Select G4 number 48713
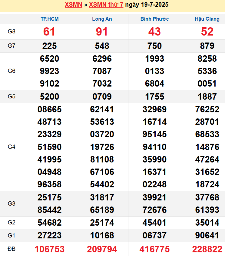Viewport: 225px width, 256px height. point(49,122)
